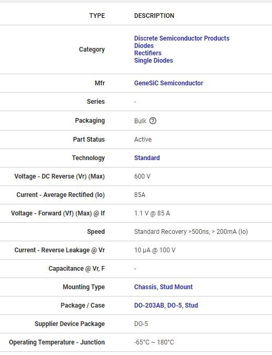272x355 pixels.
Task: Click the 600 V reverse voltage value
Action: [142, 176]
